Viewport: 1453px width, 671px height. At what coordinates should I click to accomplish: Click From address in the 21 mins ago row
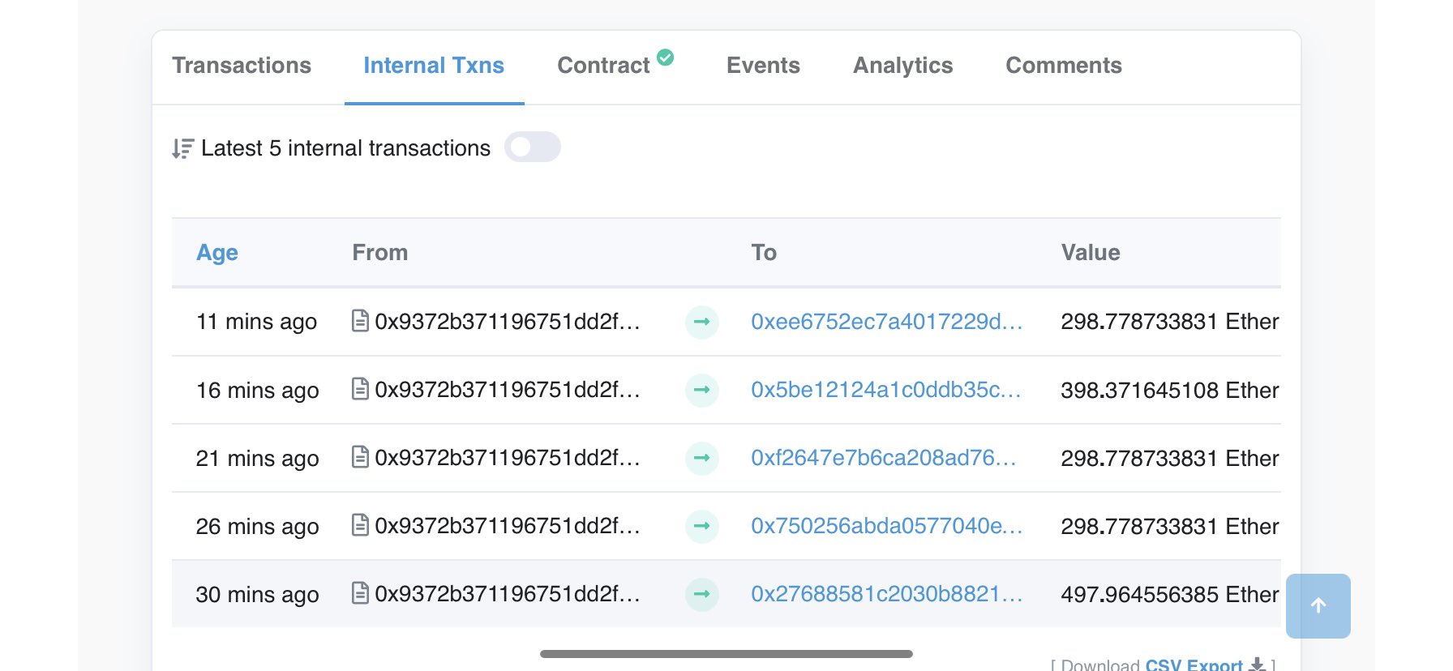pyautogui.click(x=508, y=458)
